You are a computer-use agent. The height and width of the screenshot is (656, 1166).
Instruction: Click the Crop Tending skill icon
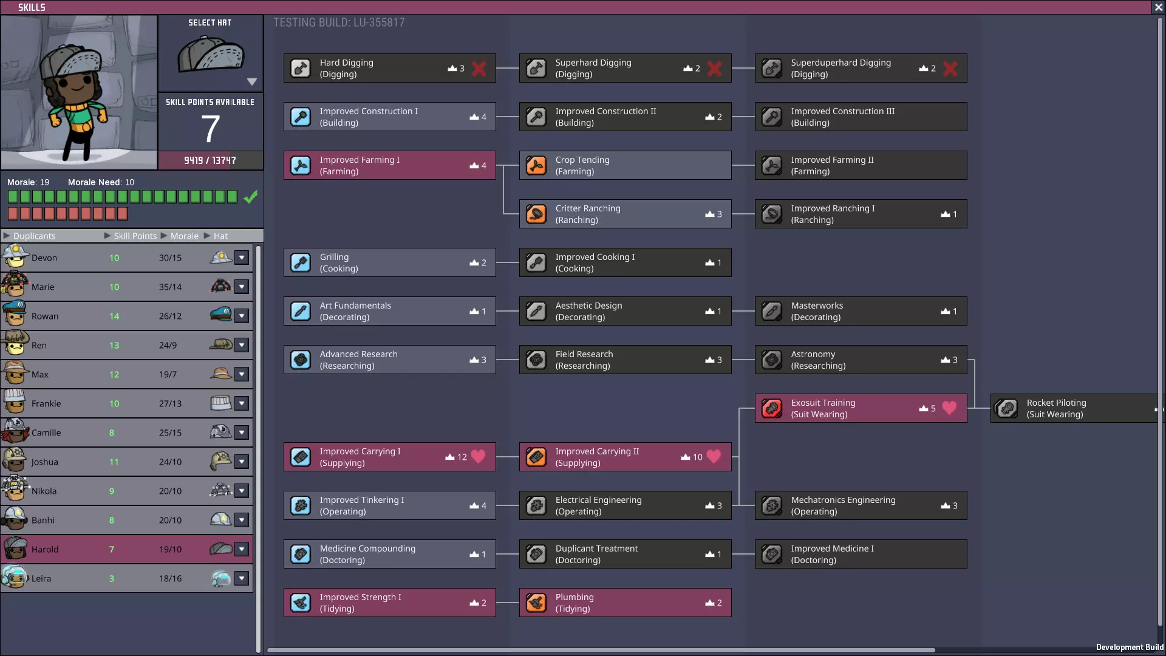[x=536, y=165]
